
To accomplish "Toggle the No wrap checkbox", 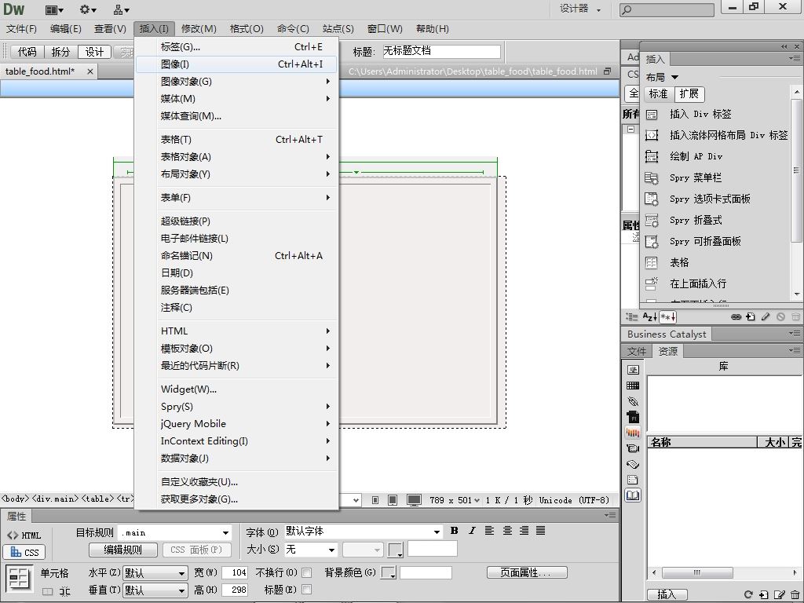I will pyautogui.click(x=307, y=572).
